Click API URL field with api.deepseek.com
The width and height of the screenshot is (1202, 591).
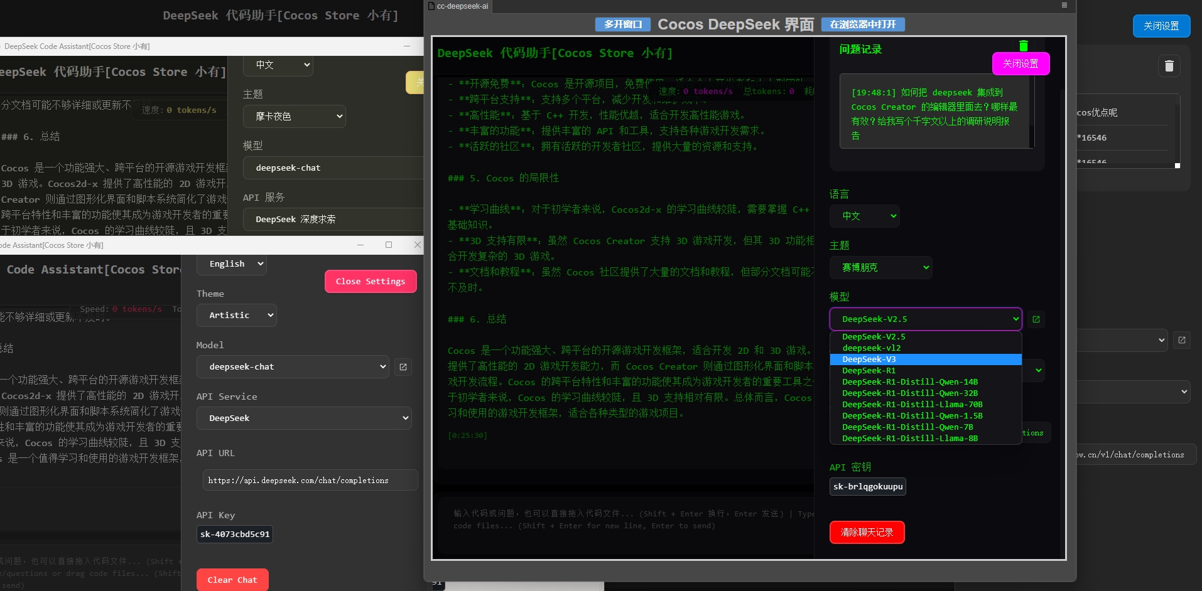(310, 480)
